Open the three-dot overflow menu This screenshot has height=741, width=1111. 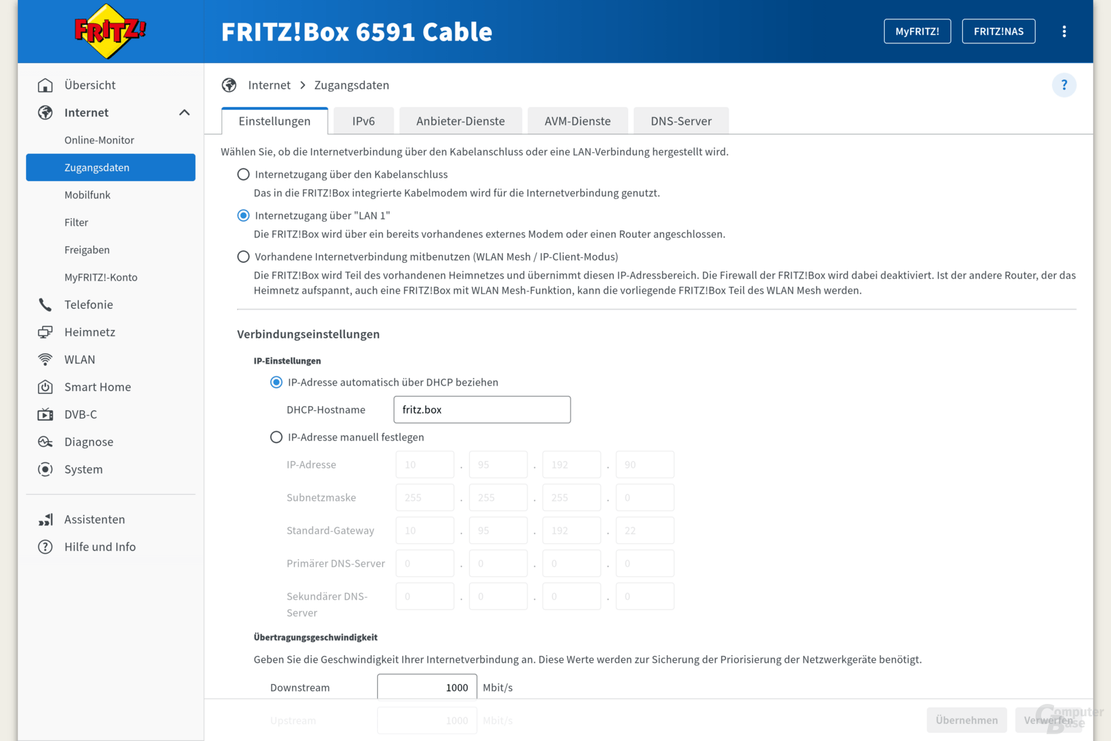(1064, 31)
